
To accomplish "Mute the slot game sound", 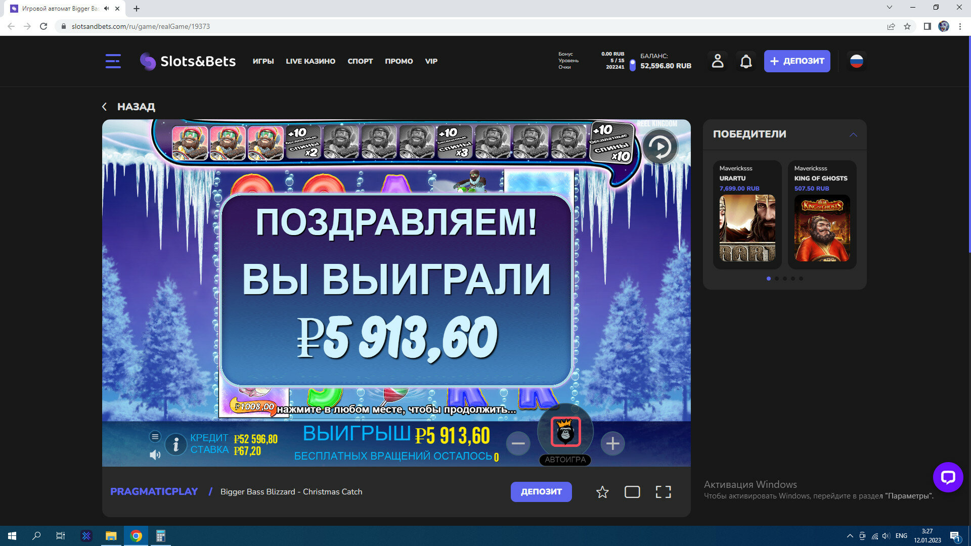I will [155, 455].
